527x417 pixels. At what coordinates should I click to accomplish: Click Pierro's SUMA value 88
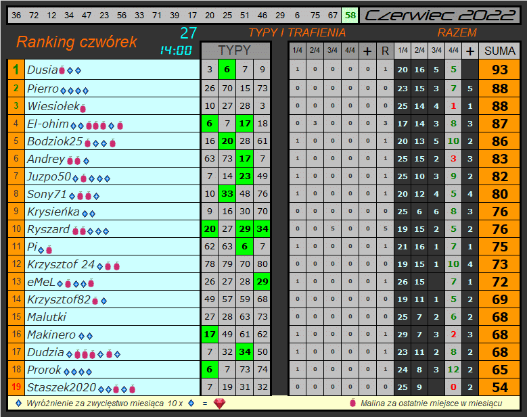[499, 89]
